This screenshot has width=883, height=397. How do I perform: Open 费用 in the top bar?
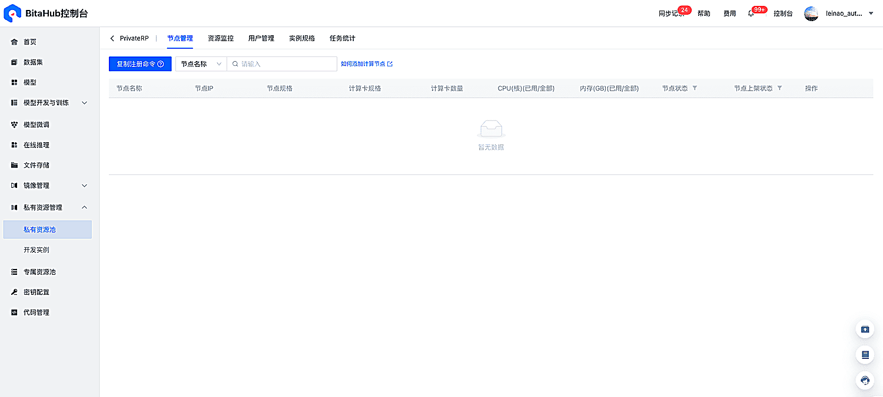(x=730, y=14)
